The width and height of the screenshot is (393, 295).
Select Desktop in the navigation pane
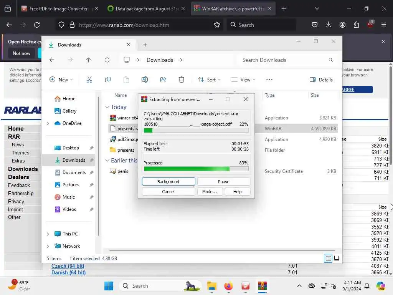tap(71, 148)
